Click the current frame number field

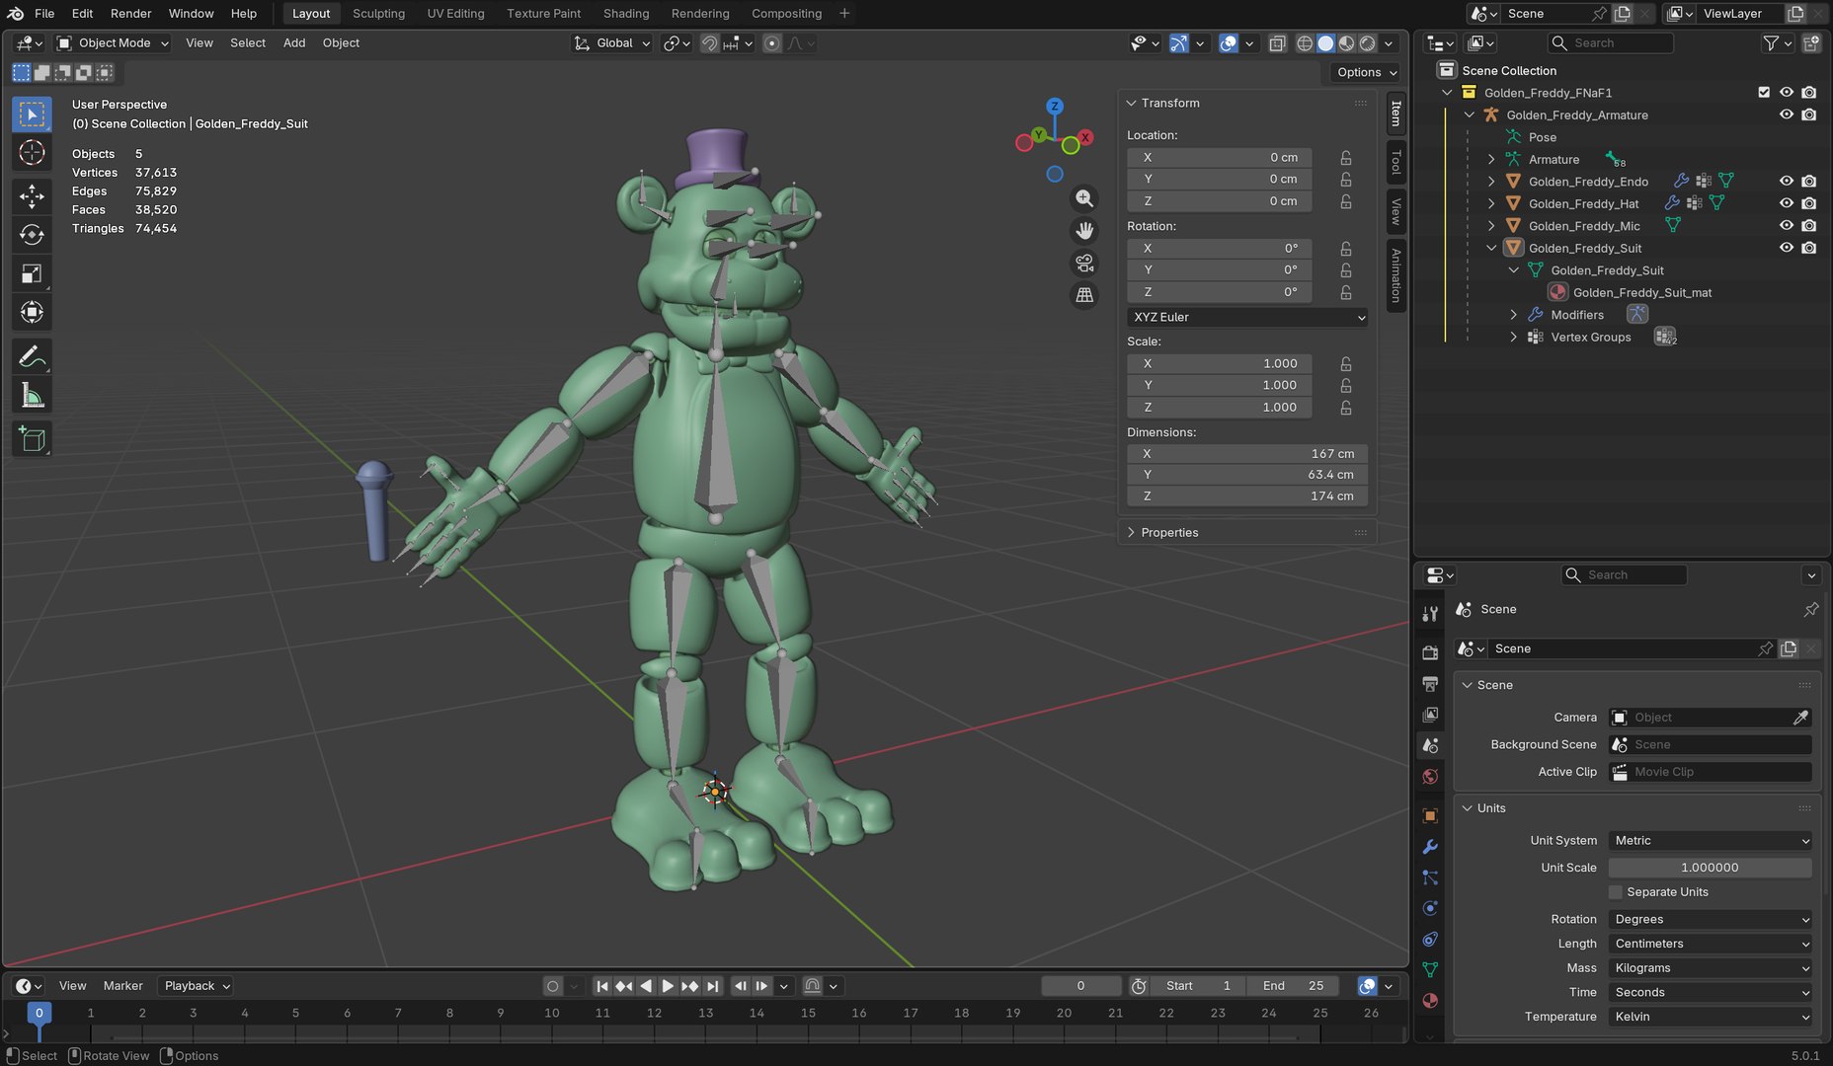pos(1080,986)
